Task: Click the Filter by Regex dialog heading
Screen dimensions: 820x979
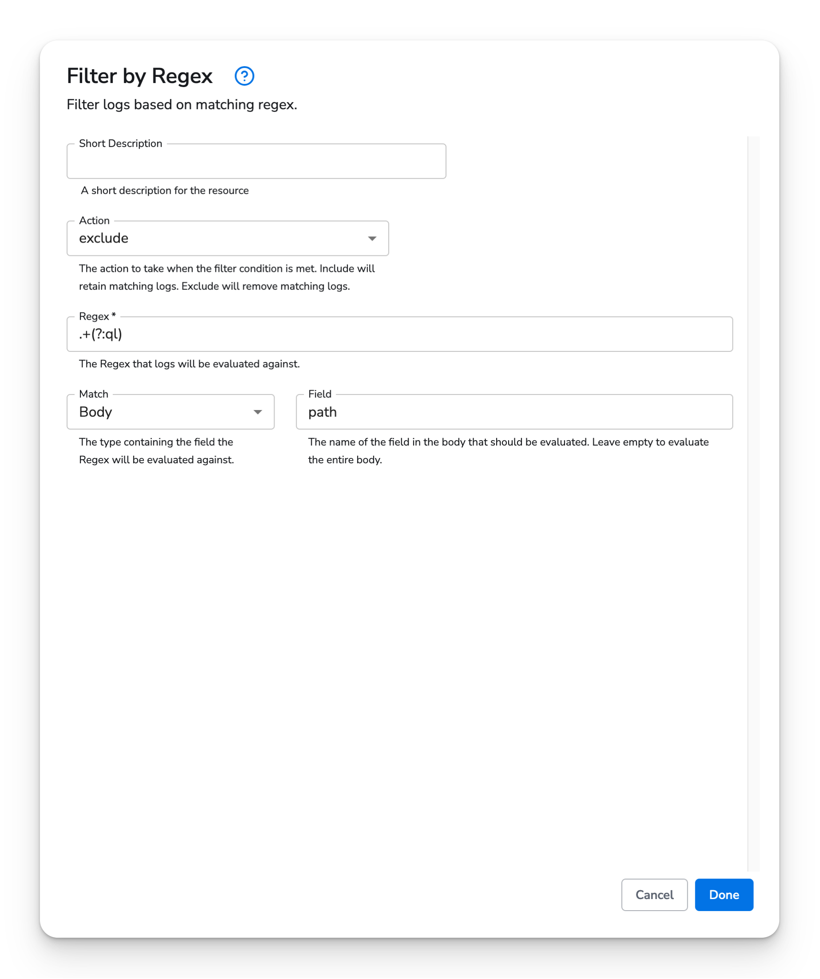Action: [x=139, y=76]
